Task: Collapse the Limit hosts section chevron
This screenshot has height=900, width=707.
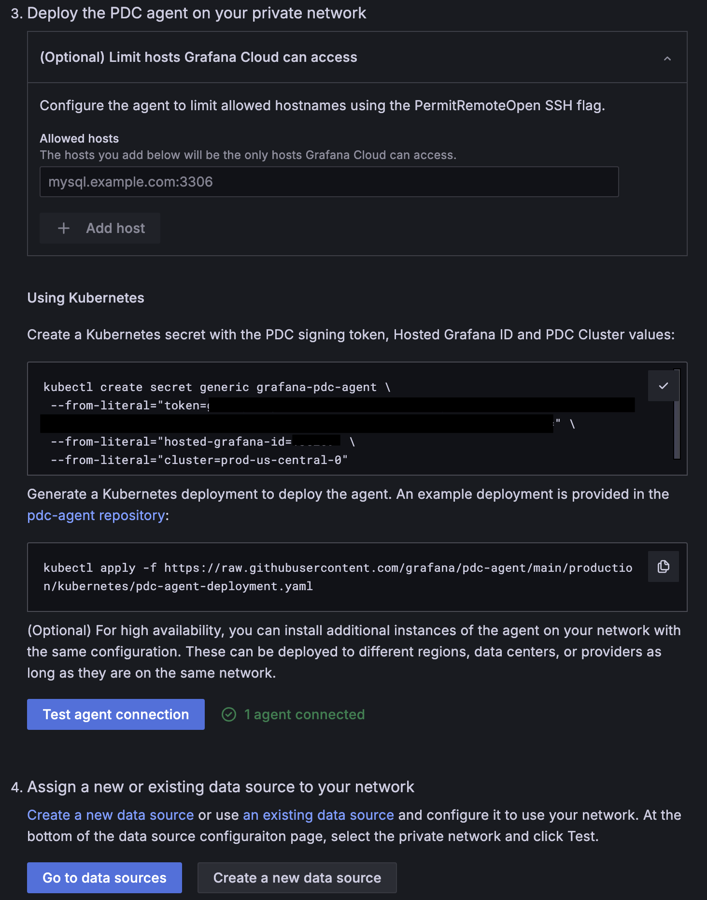Action: [667, 58]
